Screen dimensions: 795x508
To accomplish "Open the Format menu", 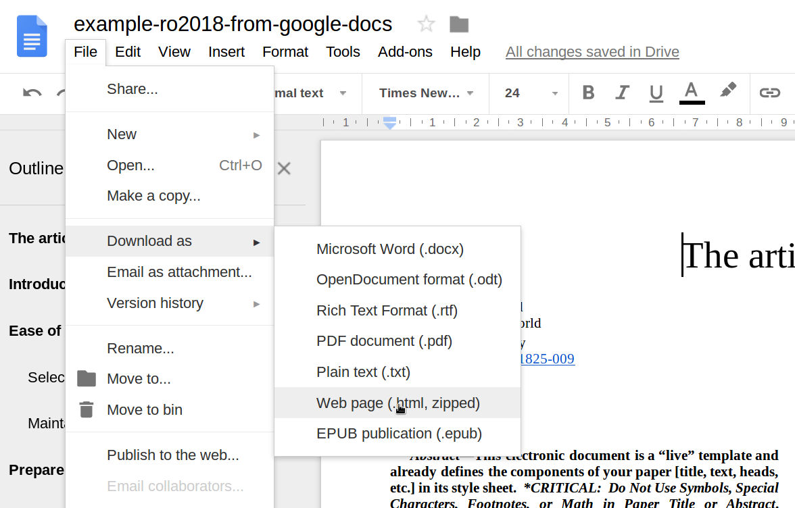I will [x=285, y=52].
